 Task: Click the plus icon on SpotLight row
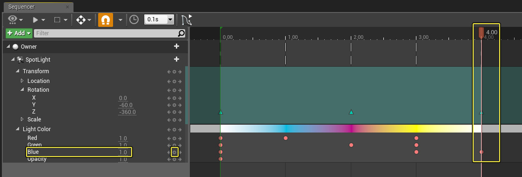176,59
